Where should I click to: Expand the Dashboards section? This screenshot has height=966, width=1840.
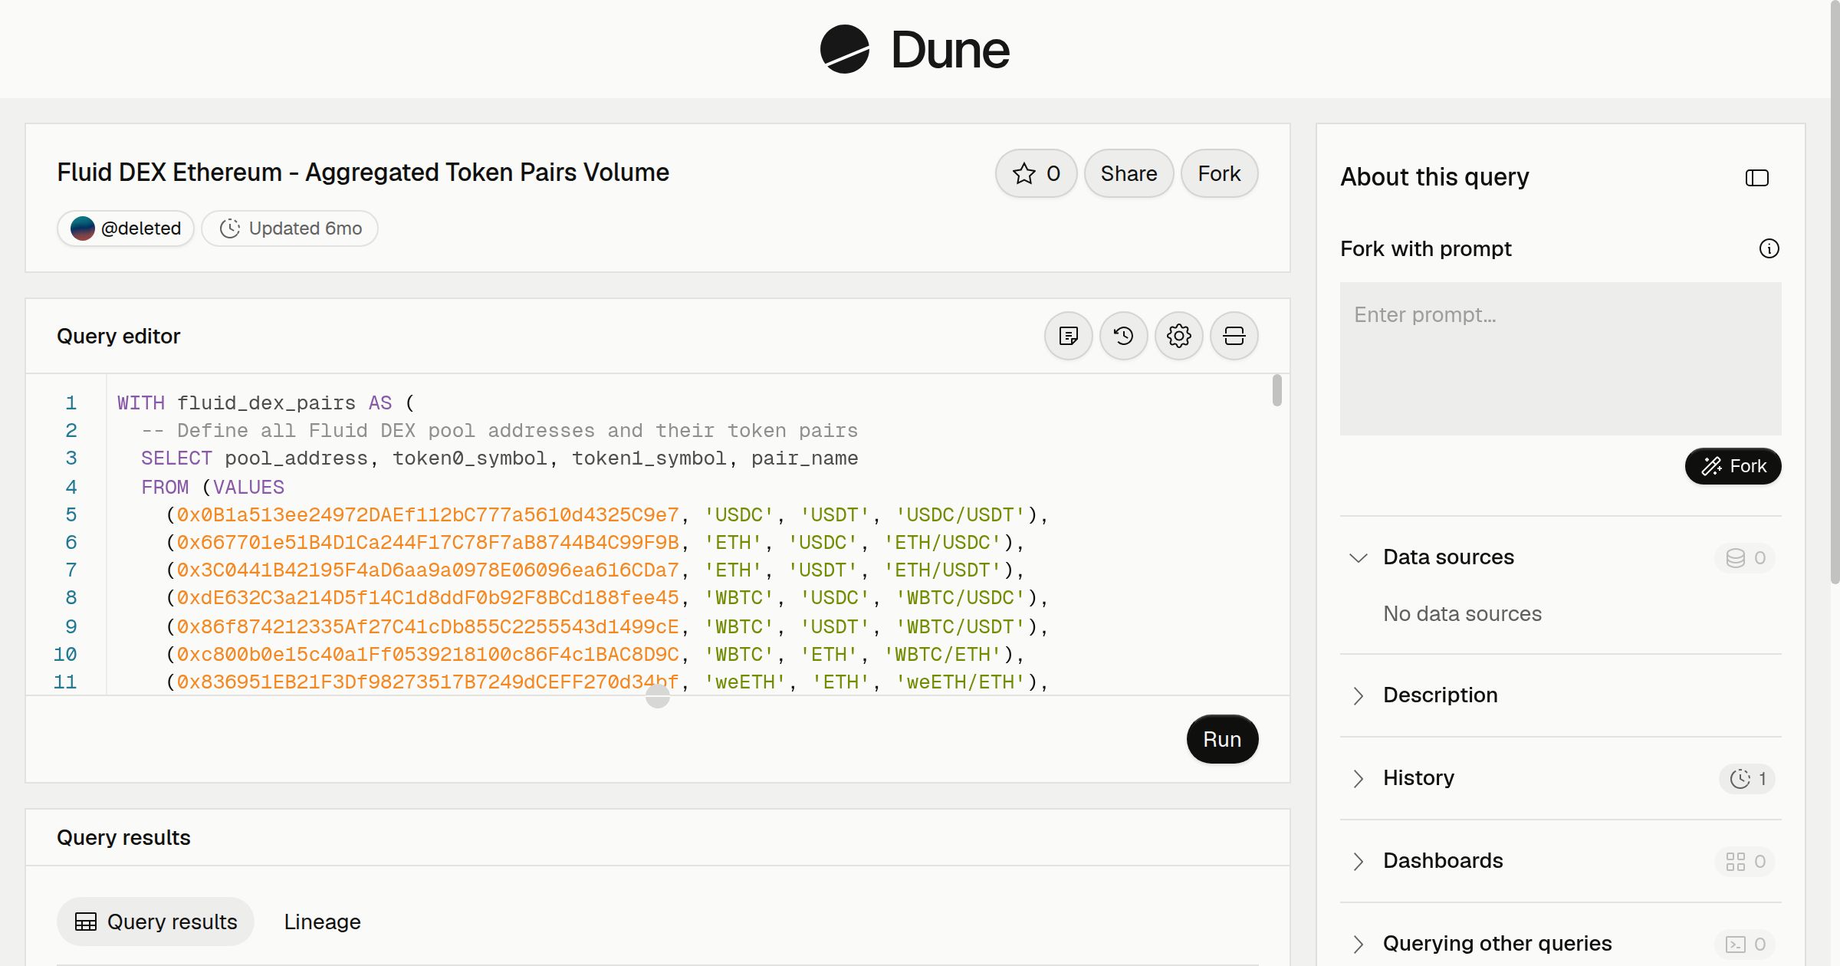pos(1358,861)
